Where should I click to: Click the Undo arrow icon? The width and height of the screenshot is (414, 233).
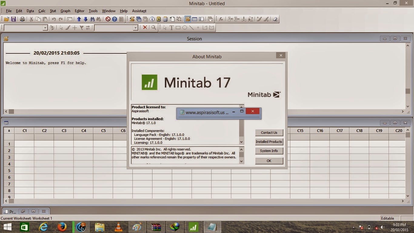(x=54, y=19)
